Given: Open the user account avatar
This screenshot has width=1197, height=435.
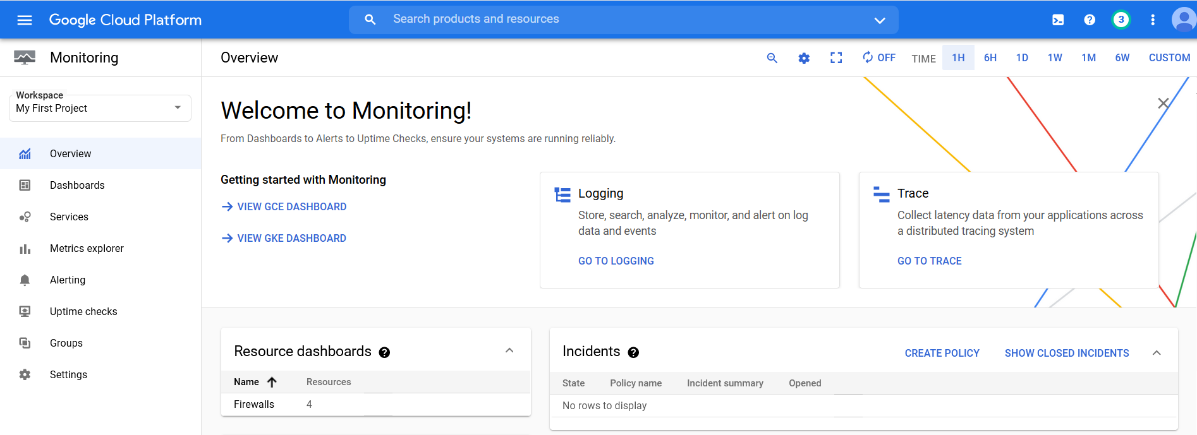Looking at the screenshot, I should pos(1184,20).
